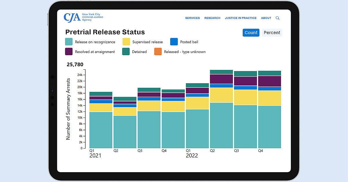The height and width of the screenshot is (182, 348).
Task: Open the About navigation dropdown
Action: 266,18
